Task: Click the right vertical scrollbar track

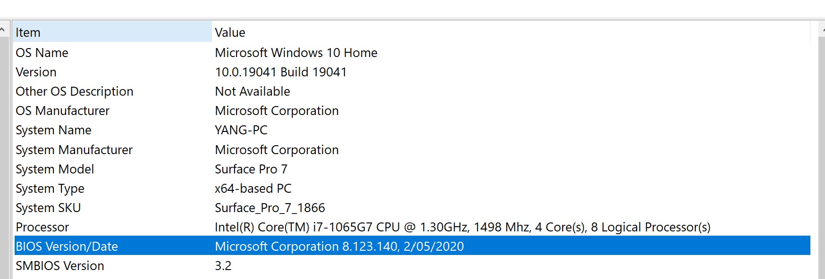Action: click(822, 158)
